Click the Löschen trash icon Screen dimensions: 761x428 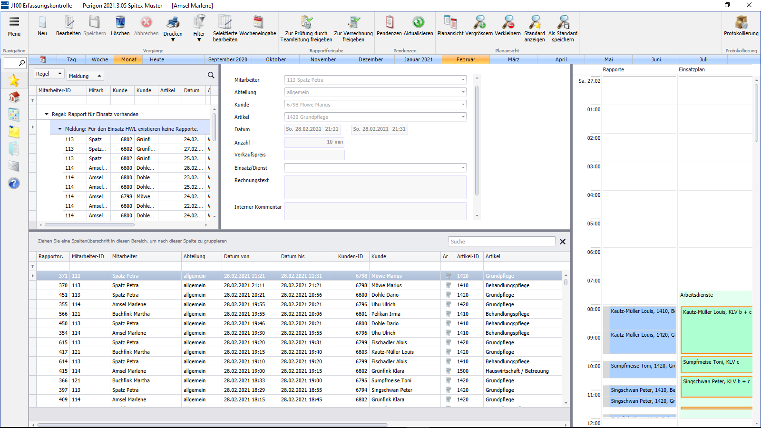120,23
